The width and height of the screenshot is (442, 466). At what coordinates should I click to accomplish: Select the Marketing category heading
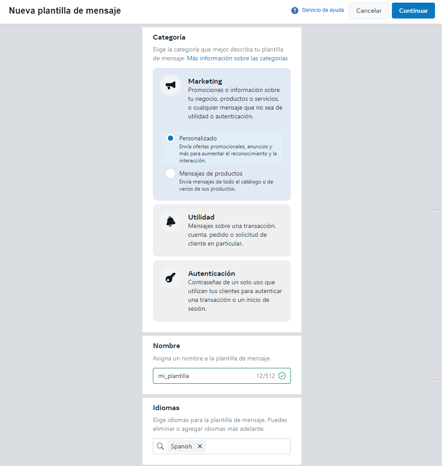205,81
